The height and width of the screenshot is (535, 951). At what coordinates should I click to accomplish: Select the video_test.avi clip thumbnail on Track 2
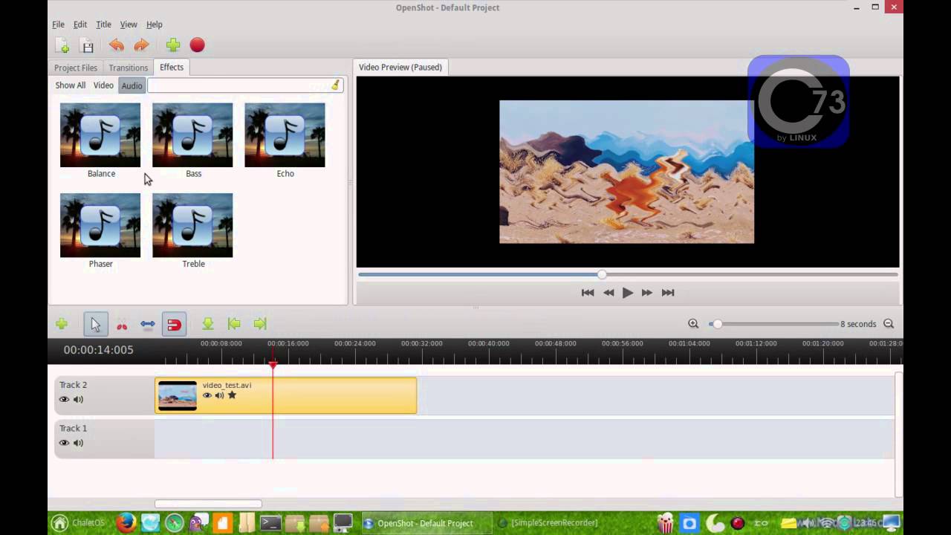click(x=178, y=396)
